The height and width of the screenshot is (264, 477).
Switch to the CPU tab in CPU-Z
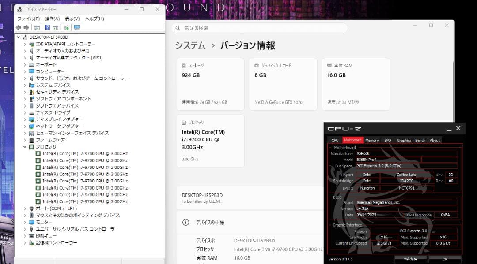coord(335,140)
